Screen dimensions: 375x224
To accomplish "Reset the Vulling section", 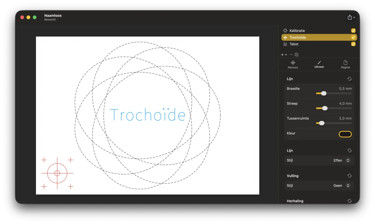I will 350,176.
